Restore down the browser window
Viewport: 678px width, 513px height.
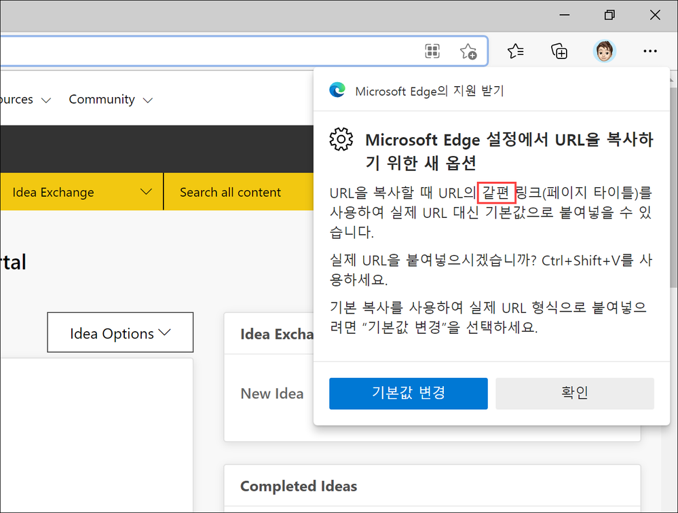click(609, 15)
